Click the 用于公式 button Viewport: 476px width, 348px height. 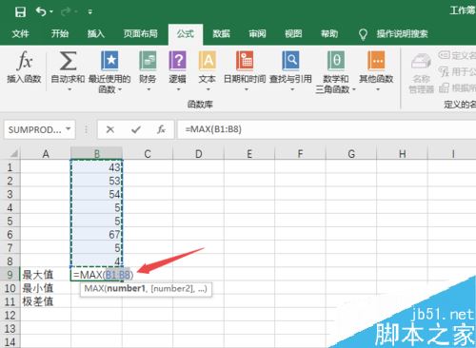458,72
